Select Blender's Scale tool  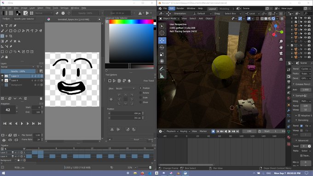pos(162,54)
